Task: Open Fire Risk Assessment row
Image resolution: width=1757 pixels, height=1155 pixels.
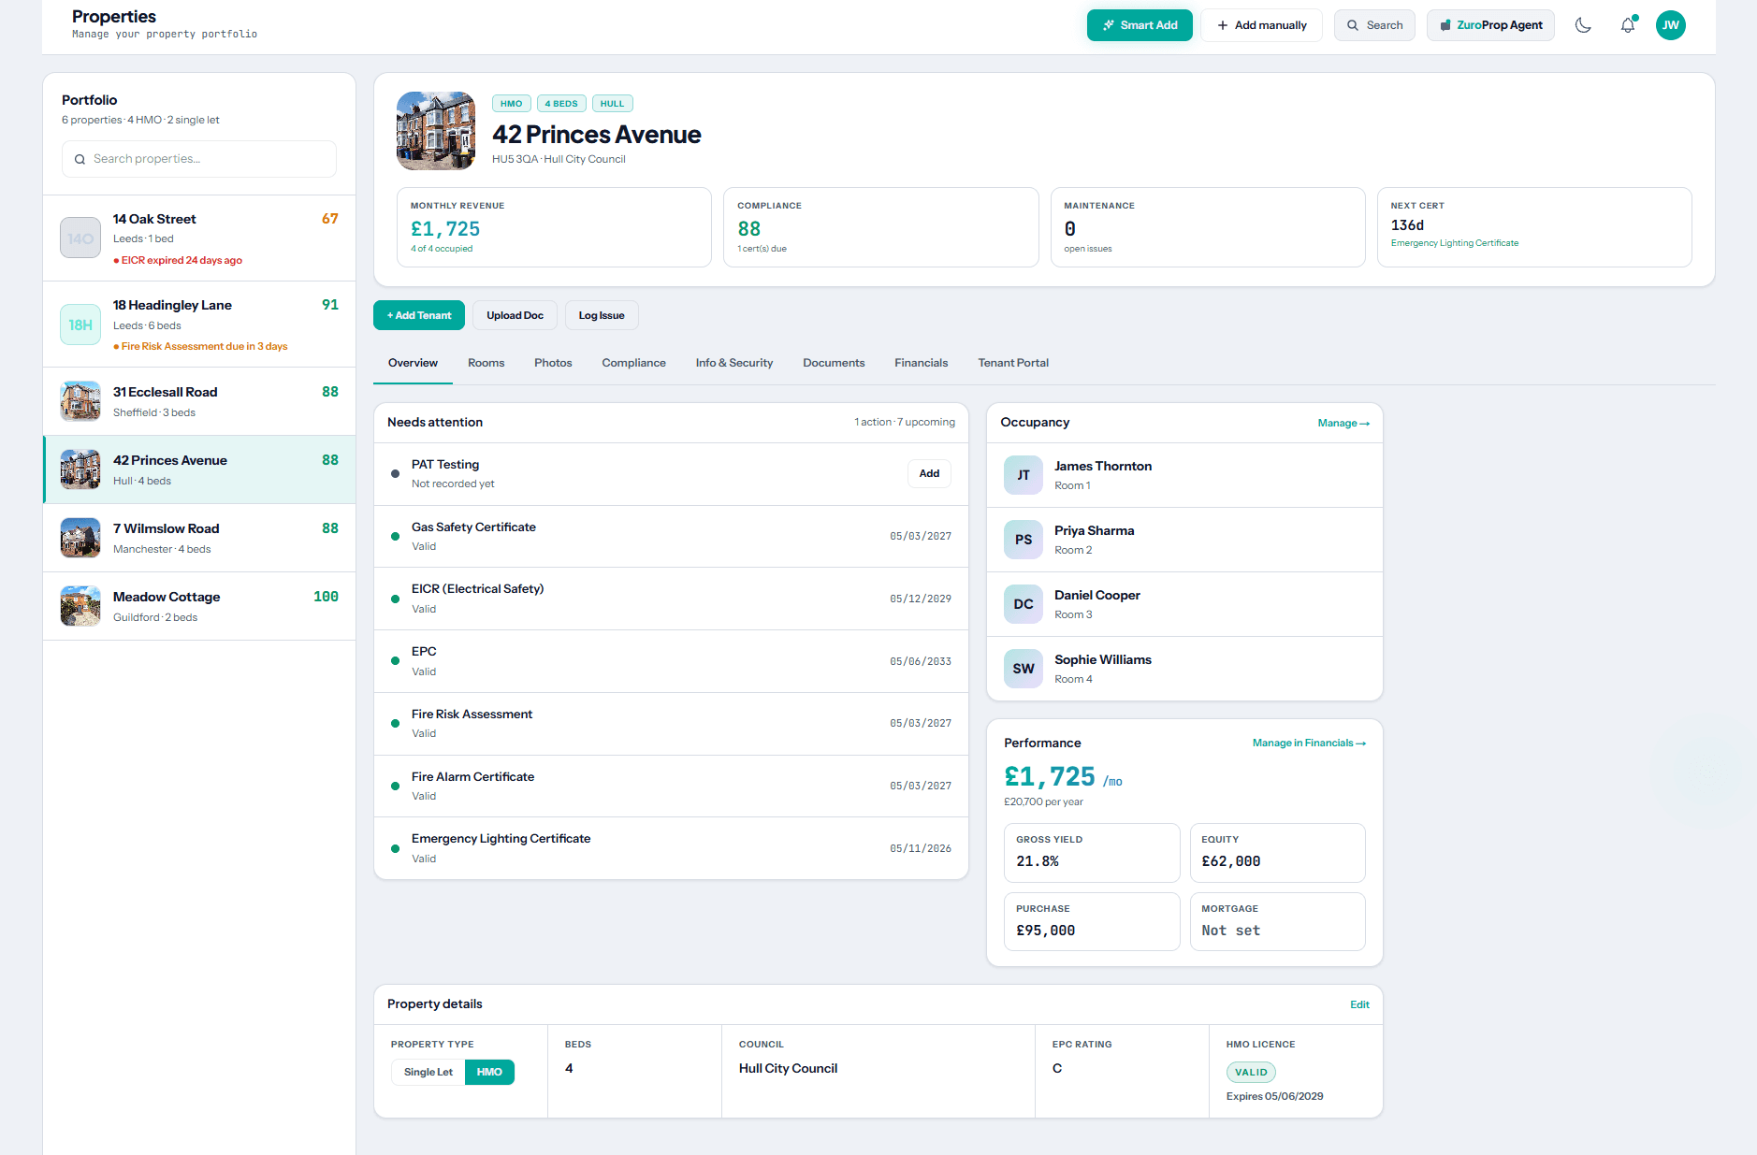Action: pos(671,724)
